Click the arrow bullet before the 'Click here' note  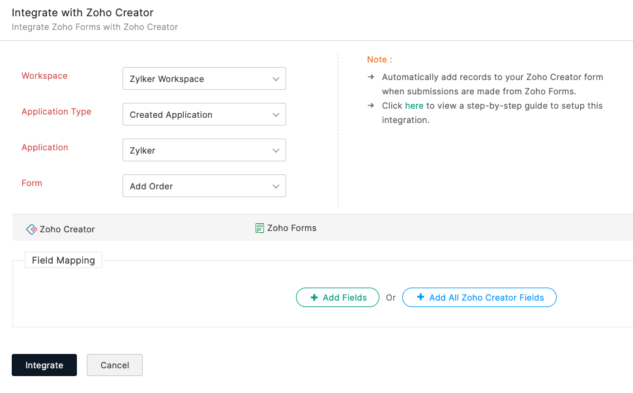click(370, 105)
